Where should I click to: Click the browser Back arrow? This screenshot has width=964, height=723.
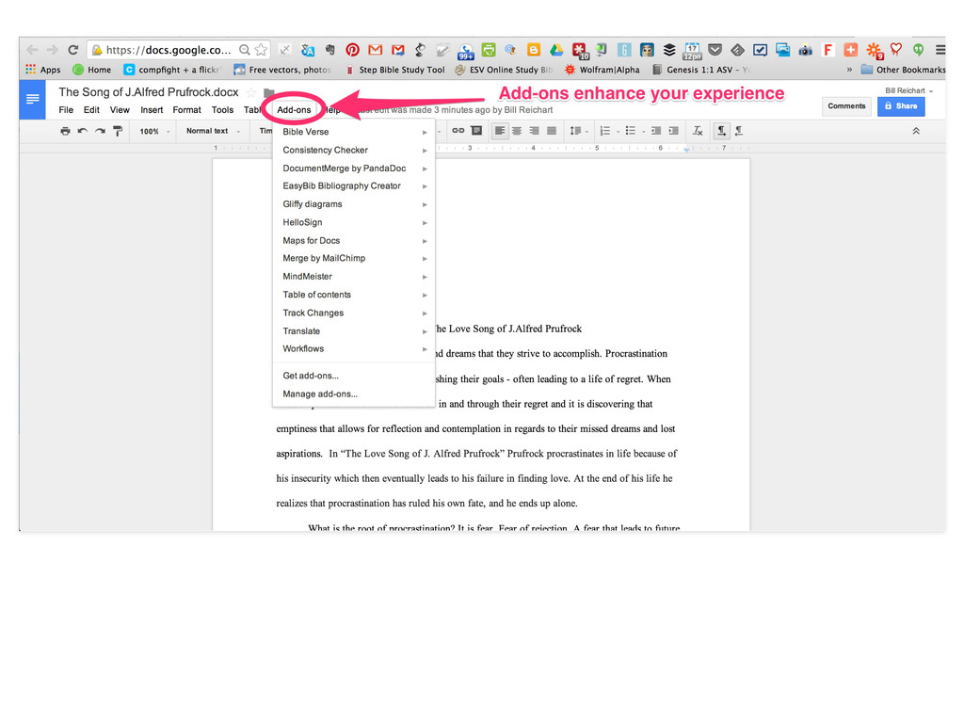click(32, 50)
